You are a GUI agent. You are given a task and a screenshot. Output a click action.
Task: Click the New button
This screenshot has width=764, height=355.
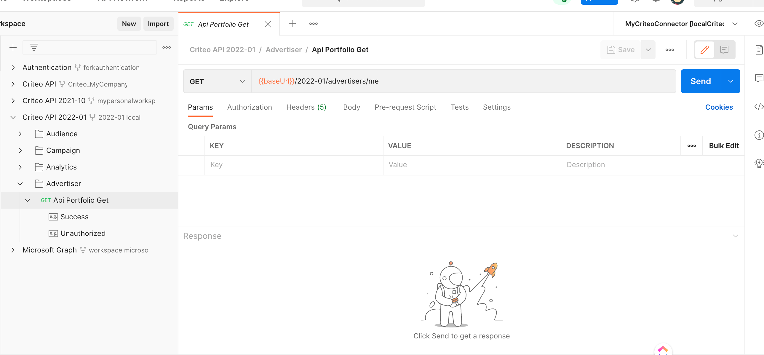coord(129,24)
